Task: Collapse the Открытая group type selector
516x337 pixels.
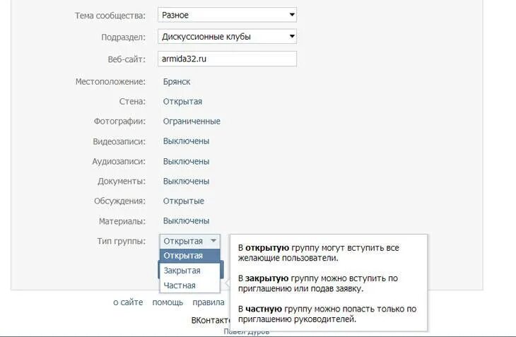Action: point(190,241)
